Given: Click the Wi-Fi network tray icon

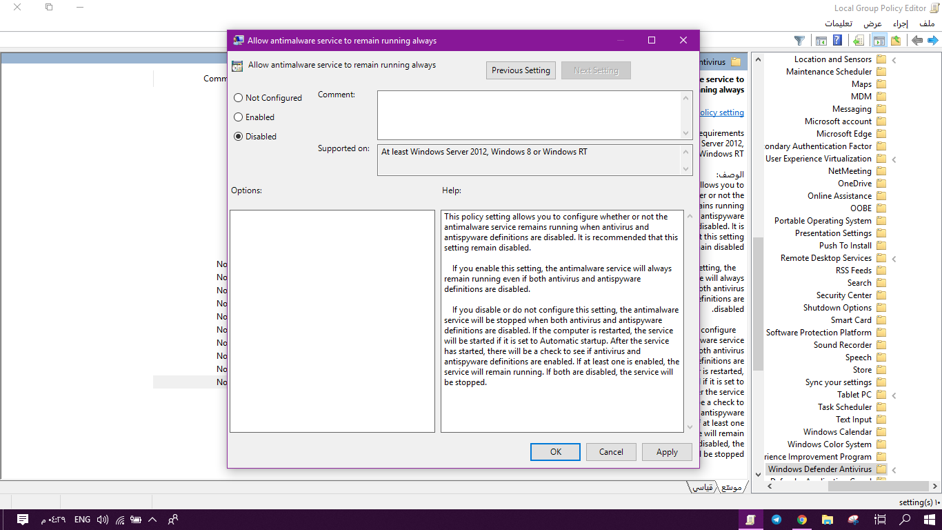Looking at the screenshot, I should click(120, 520).
